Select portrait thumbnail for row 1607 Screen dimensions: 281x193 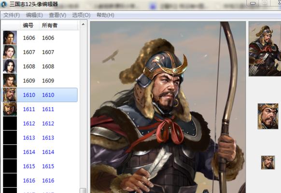pos(10,52)
